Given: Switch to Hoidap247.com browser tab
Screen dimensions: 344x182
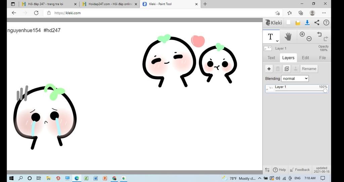Looking at the screenshot, I should coord(109,4).
